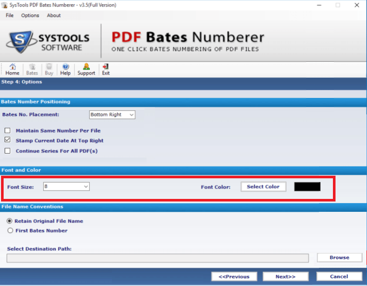367x286 pixels.
Task: Click the Cancel button
Action: [x=339, y=276]
